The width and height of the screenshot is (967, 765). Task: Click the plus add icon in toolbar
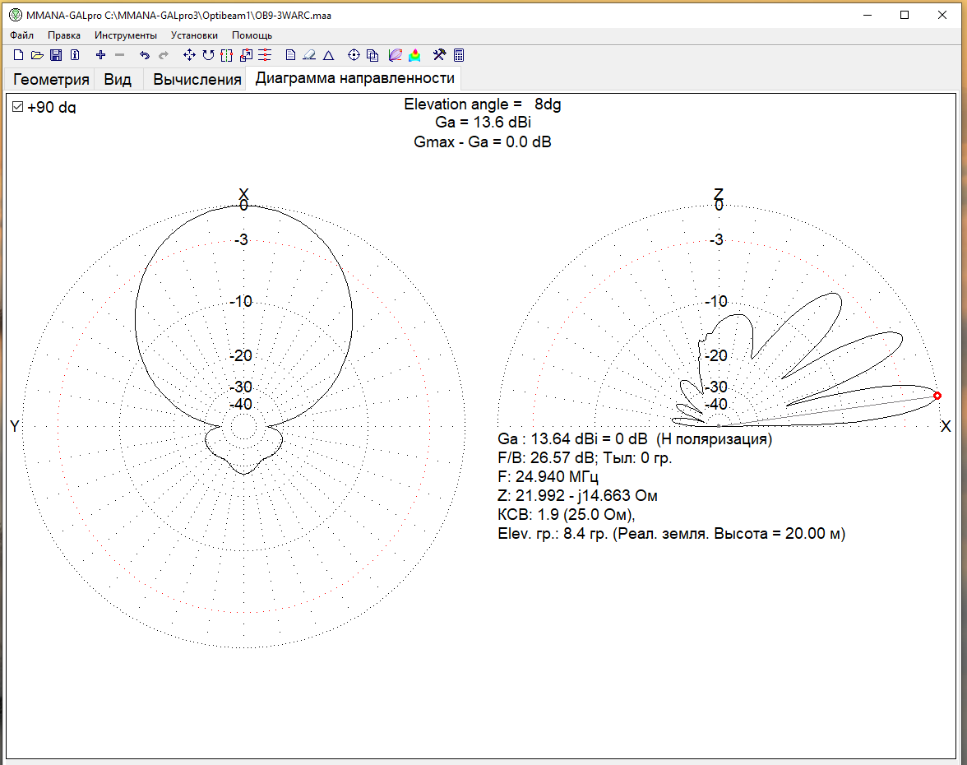[100, 55]
